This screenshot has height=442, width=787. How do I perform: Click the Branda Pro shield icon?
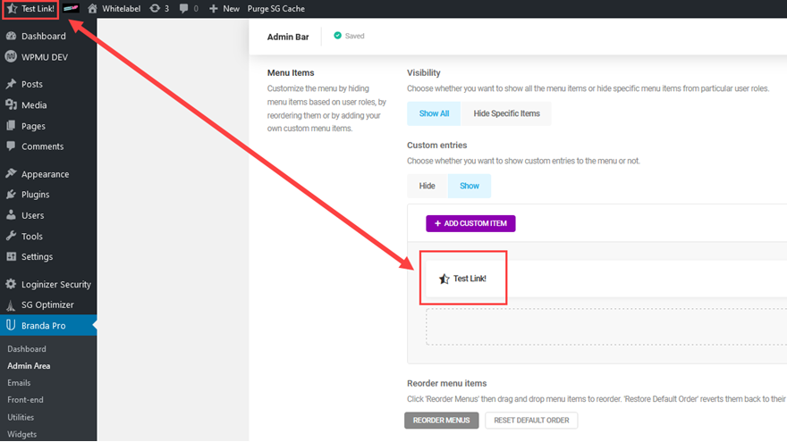(11, 326)
